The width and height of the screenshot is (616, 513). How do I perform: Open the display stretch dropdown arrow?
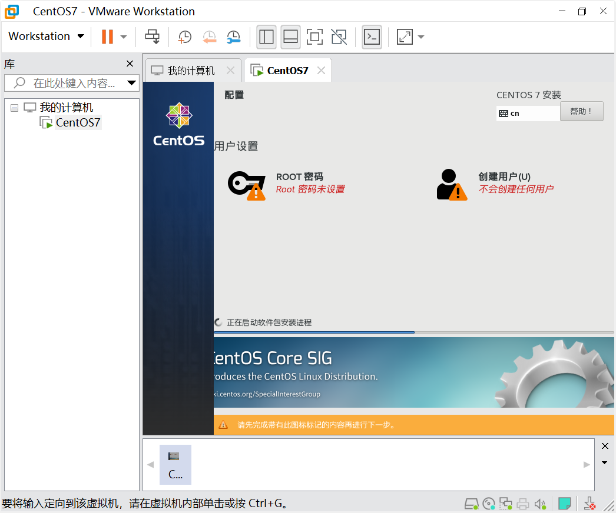point(421,37)
